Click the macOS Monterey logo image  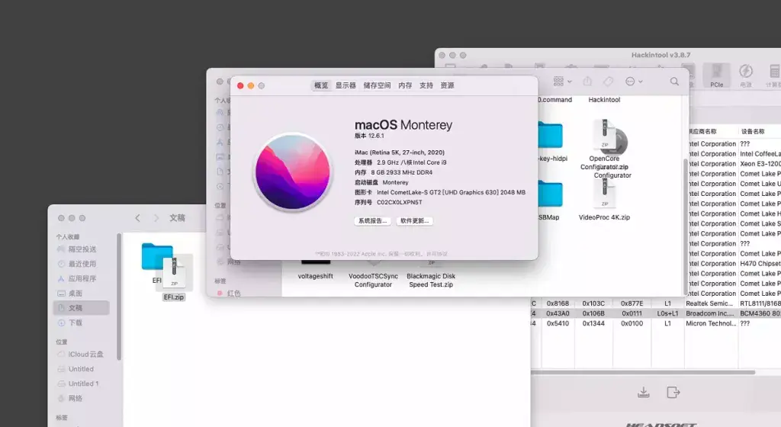pyautogui.click(x=292, y=172)
